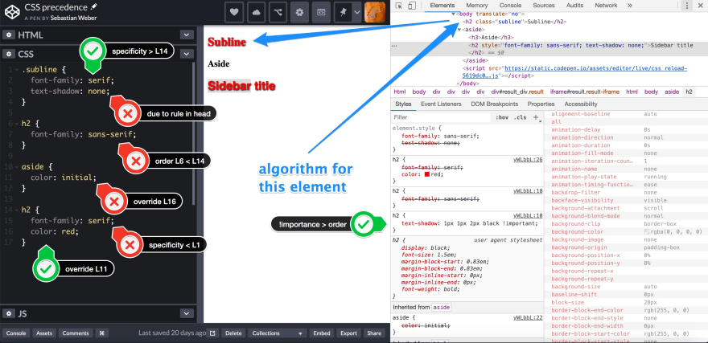The height and width of the screenshot is (343, 708).
Task: Fork the pen using fork icon
Action: coord(278,13)
